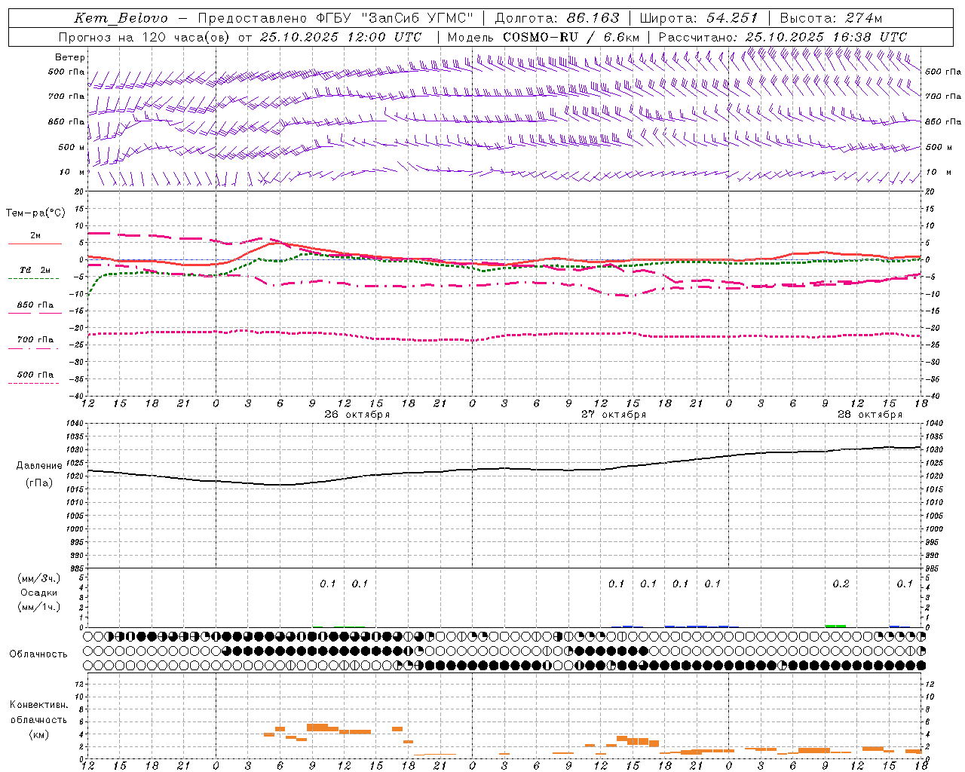Select the 0.2 precipitation amount value
The image size is (965, 772).
pyautogui.click(x=841, y=584)
